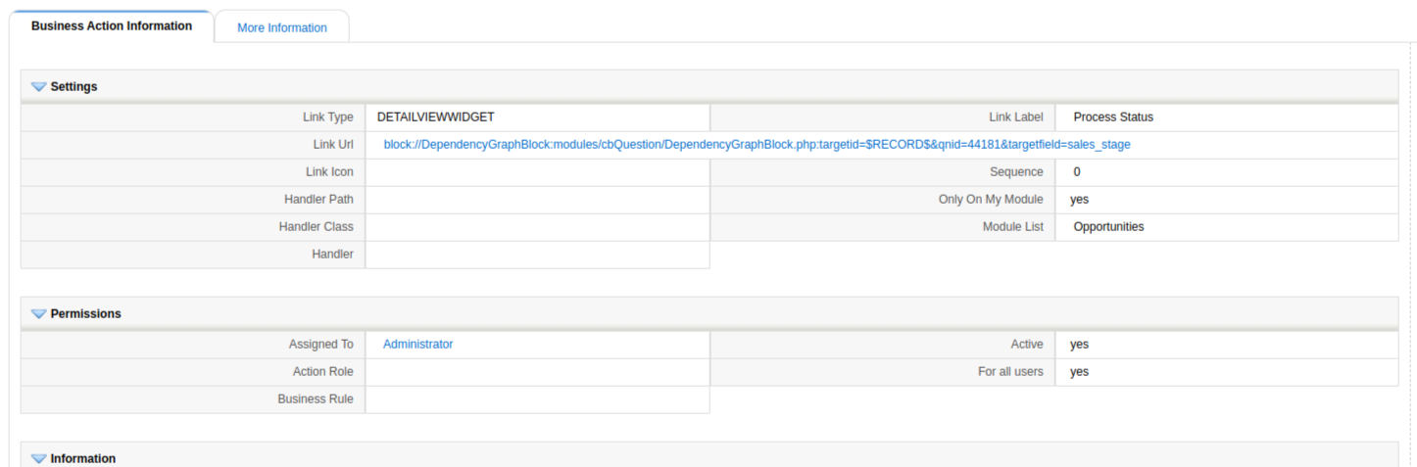Click the DETAILVIEWWIDGET link type value
This screenshot has width=1417, height=467.
(x=436, y=117)
